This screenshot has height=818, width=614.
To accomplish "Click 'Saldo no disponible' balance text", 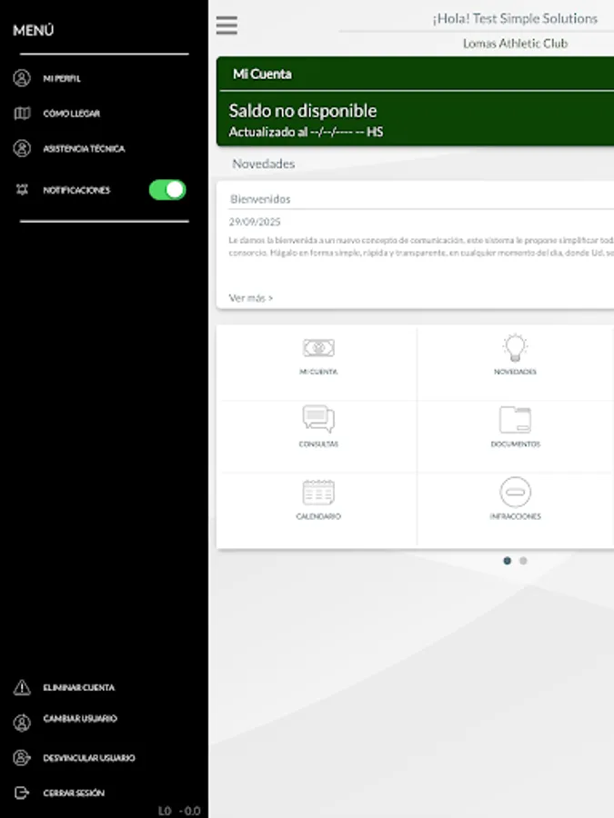I will [302, 111].
